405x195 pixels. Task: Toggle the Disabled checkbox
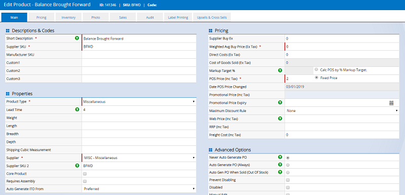point(288,187)
